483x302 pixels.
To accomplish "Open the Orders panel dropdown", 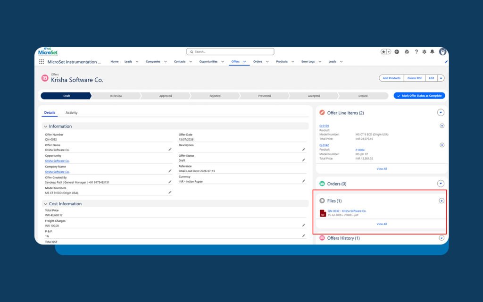I will coord(441,184).
